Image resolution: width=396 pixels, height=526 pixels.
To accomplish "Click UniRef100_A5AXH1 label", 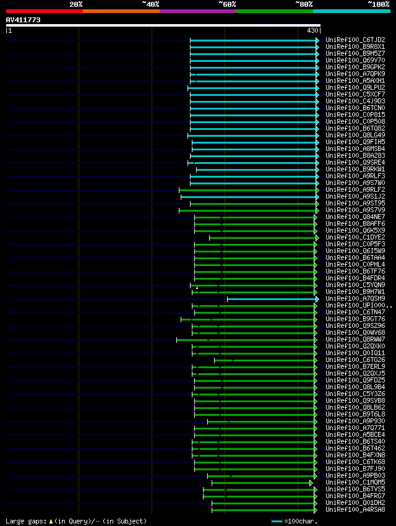I will 355,81.
